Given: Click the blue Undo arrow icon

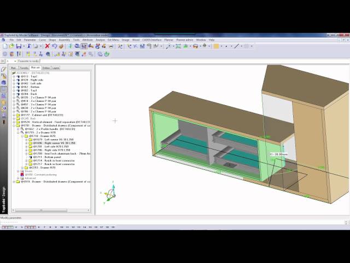Looking at the screenshot, I should point(54,47).
